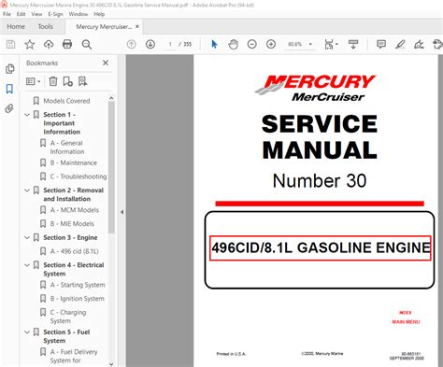Delete selected bookmark with trash icon
Image resolution: width=443 pixels, height=367 pixels.
[x=53, y=81]
